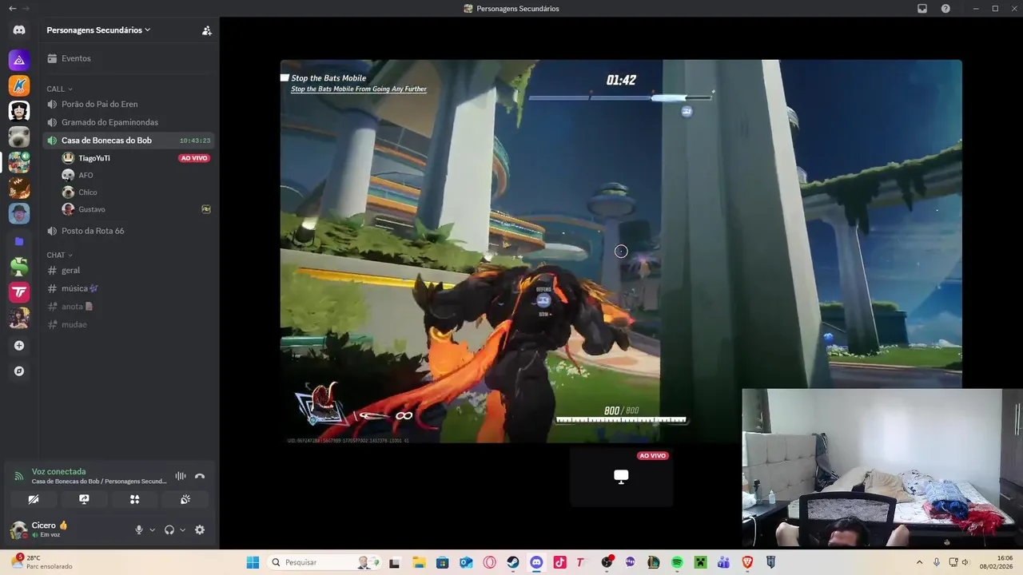Click the Voz conectada connection status

[58, 472]
